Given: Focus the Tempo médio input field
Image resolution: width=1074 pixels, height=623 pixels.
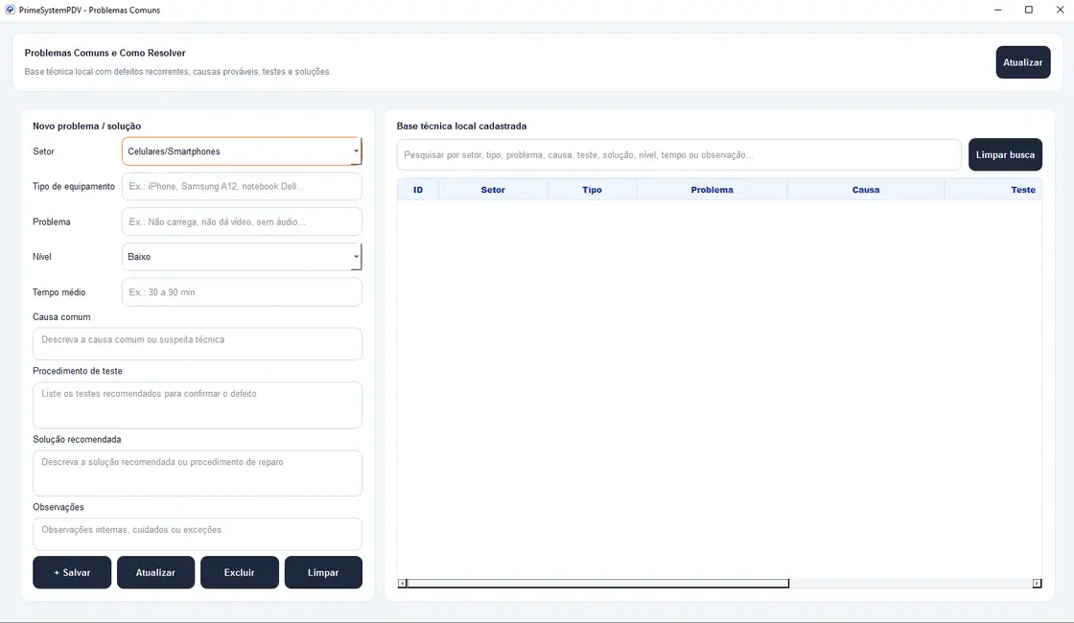Looking at the screenshot, I should pyautogui.click(x=242, y=292).
